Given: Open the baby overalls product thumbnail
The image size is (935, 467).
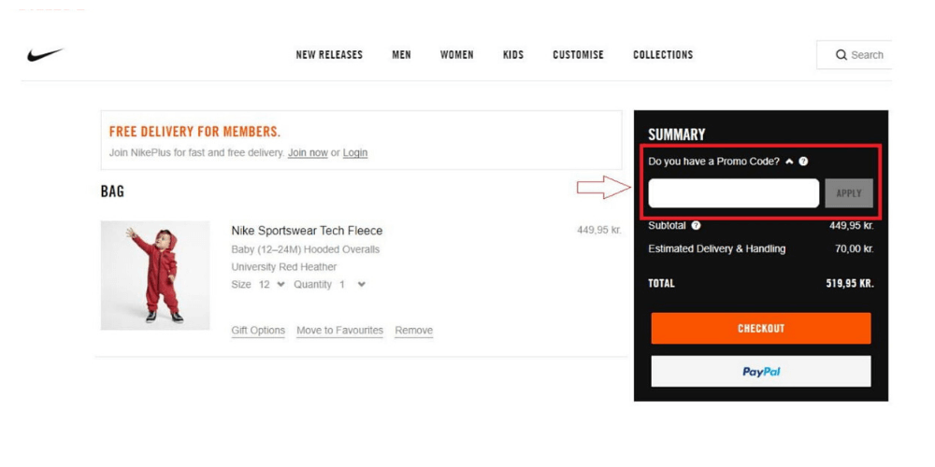Looking at the screenshot, I should click(x=155, y=276).
